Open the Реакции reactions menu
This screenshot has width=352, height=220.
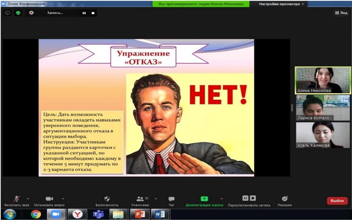click(x=285, y=201)
